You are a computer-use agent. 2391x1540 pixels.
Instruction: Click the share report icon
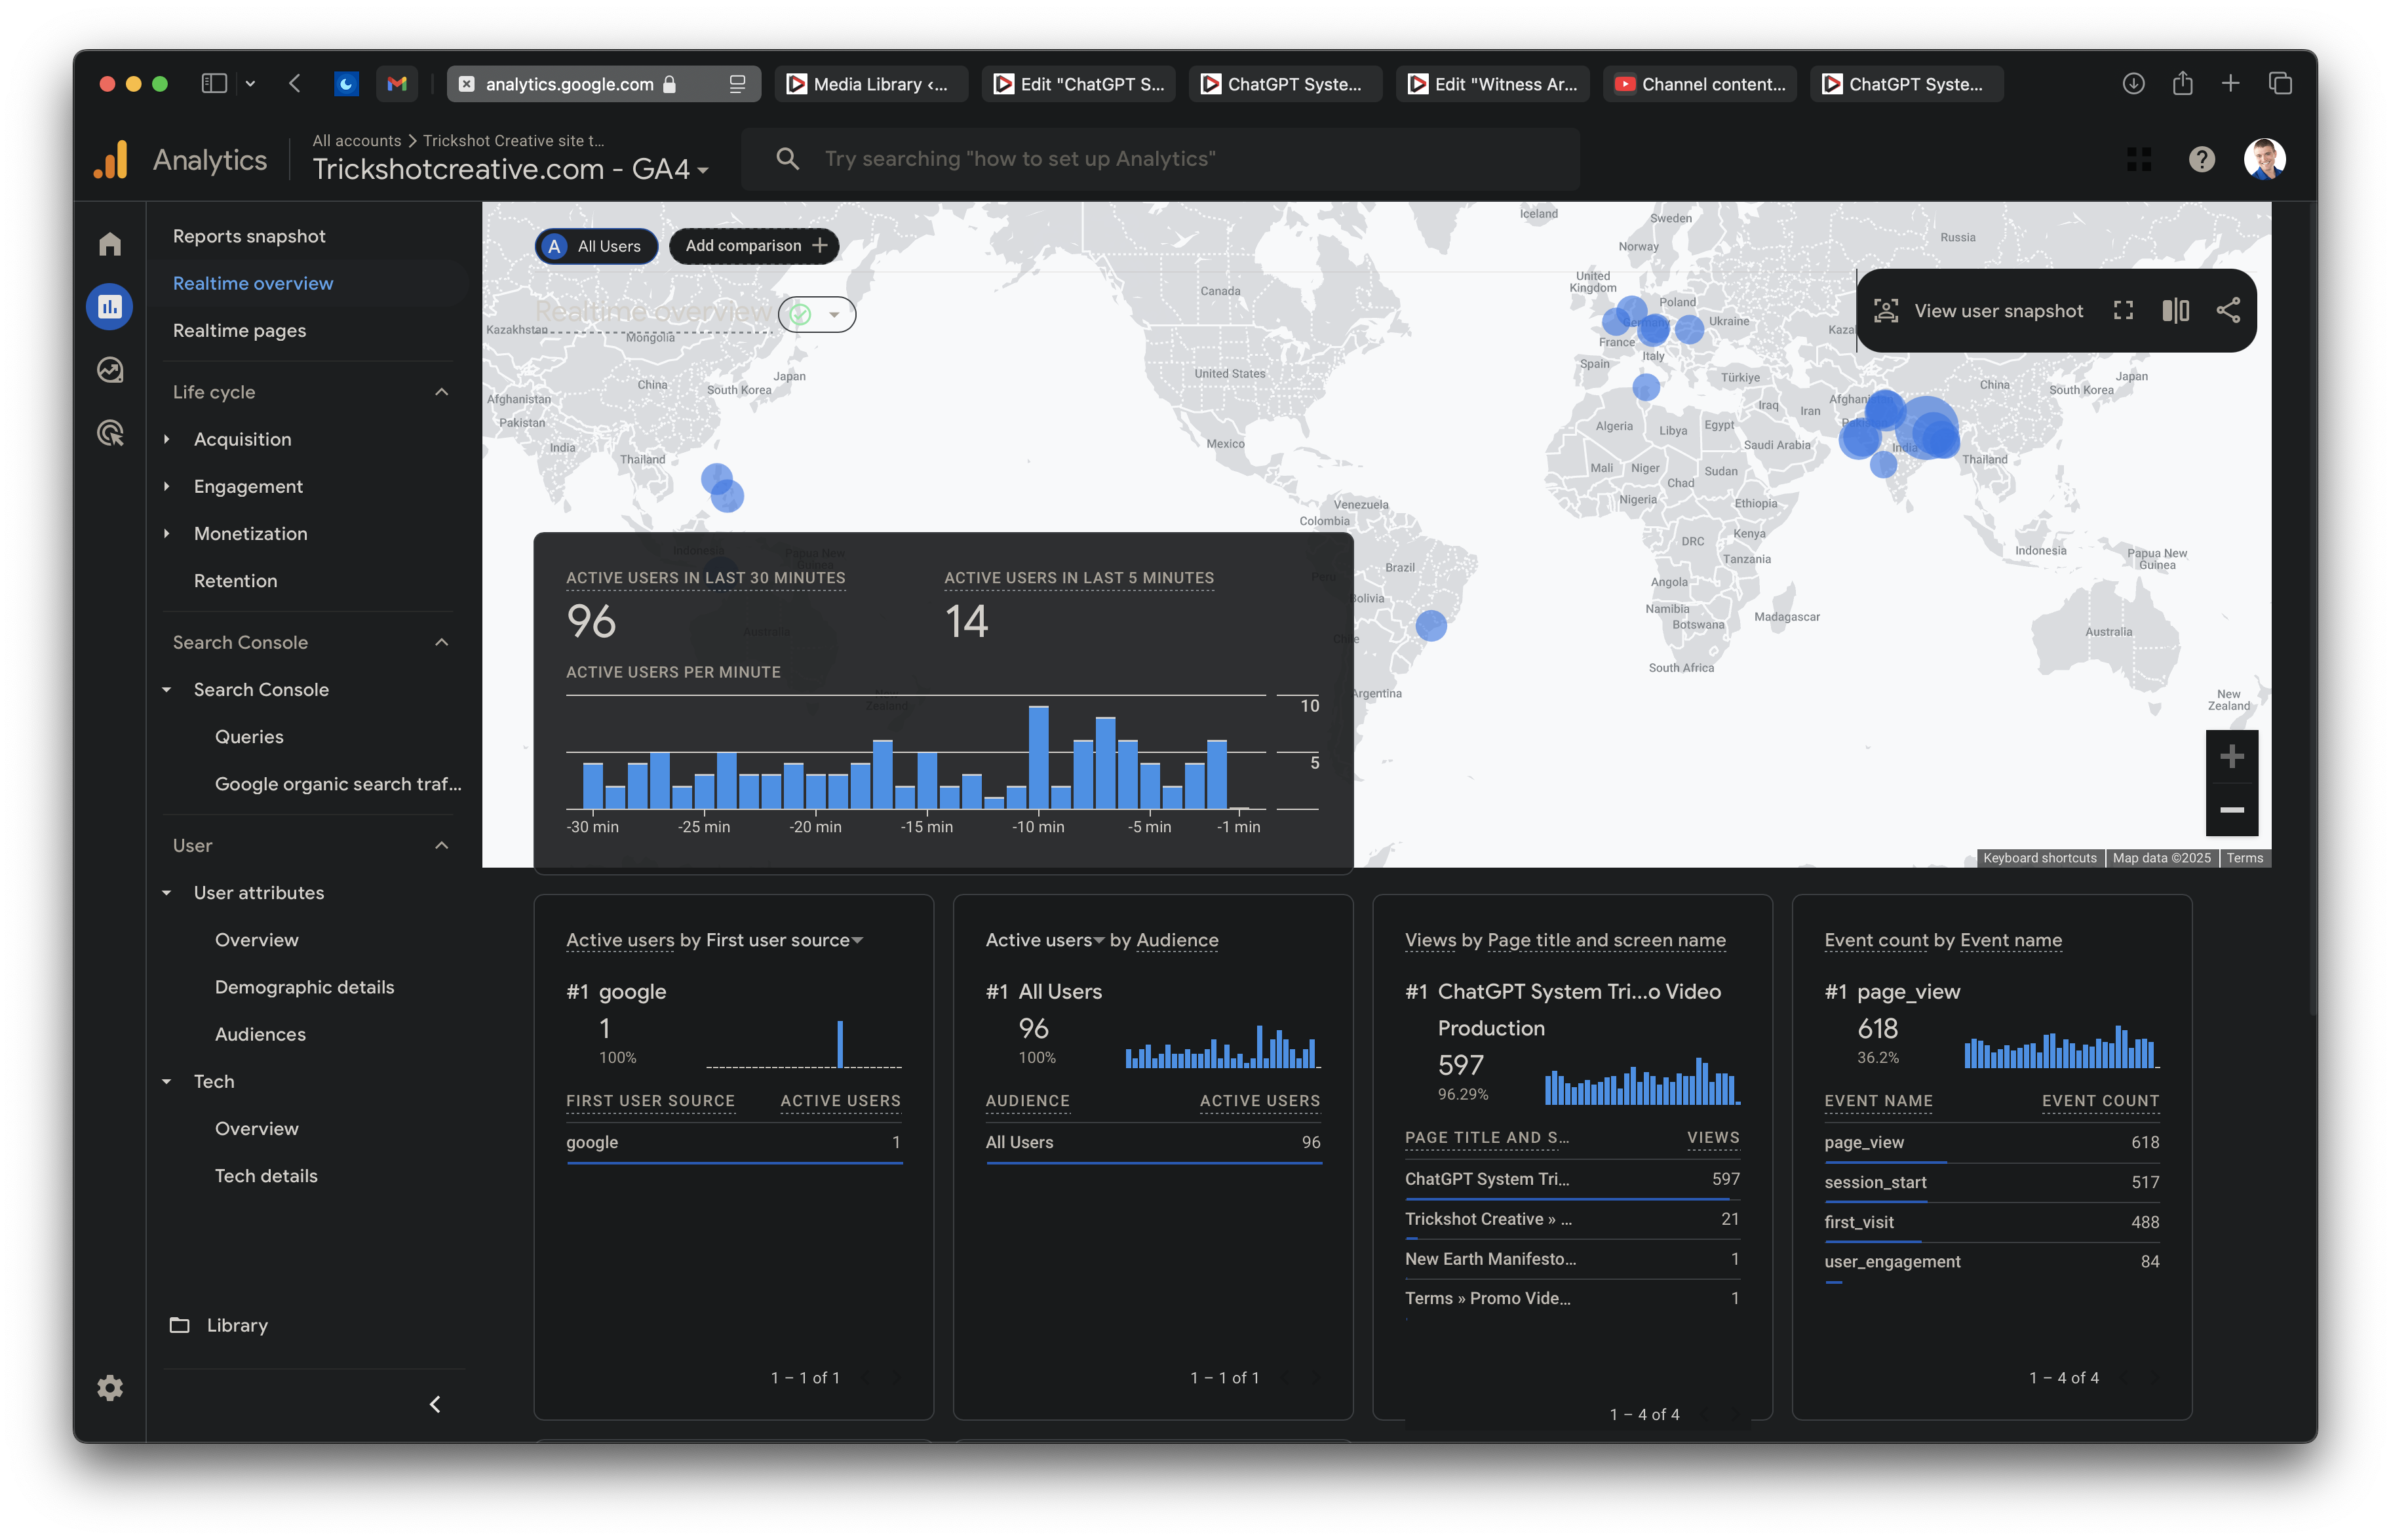point(2228,311)
